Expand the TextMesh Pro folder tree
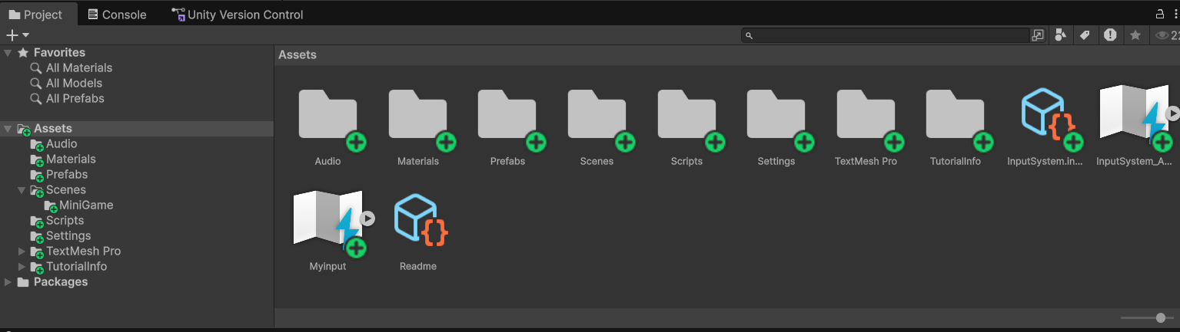The width and height of the screenshot is (1180, 332). pos(22,251)
